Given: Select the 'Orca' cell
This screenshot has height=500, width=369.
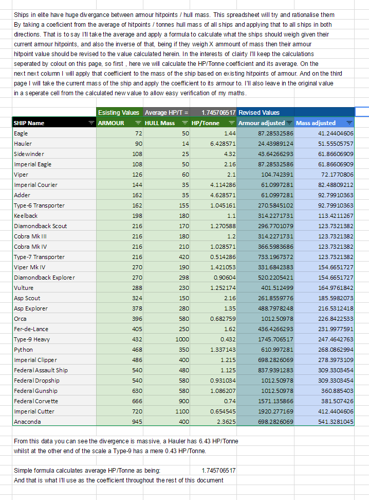Looking at the screenshot, I should click(54, 319).
